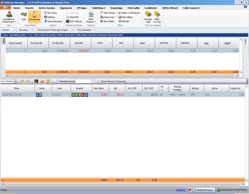
Task: Sort hands by bb column header
Action: click(117, 88)
